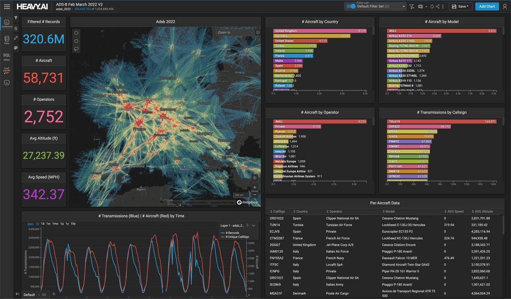Filter by Germany country bar

pos(312,36)
